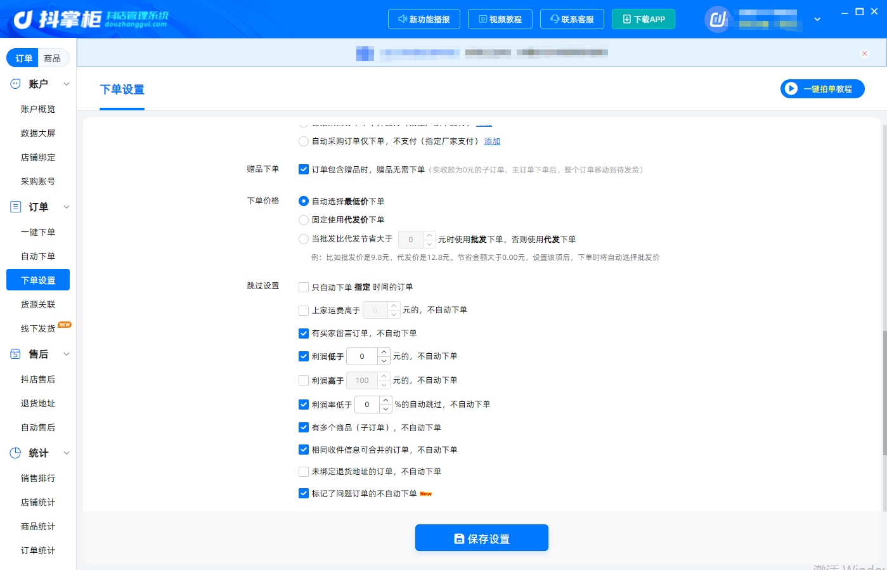The image size is (887, 570).
Task: Click the 保存设置 button
Action: pos(482,538)
